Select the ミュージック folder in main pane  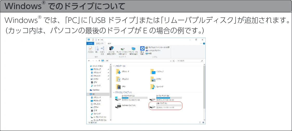pyautogui.click(x=157, y=87)
